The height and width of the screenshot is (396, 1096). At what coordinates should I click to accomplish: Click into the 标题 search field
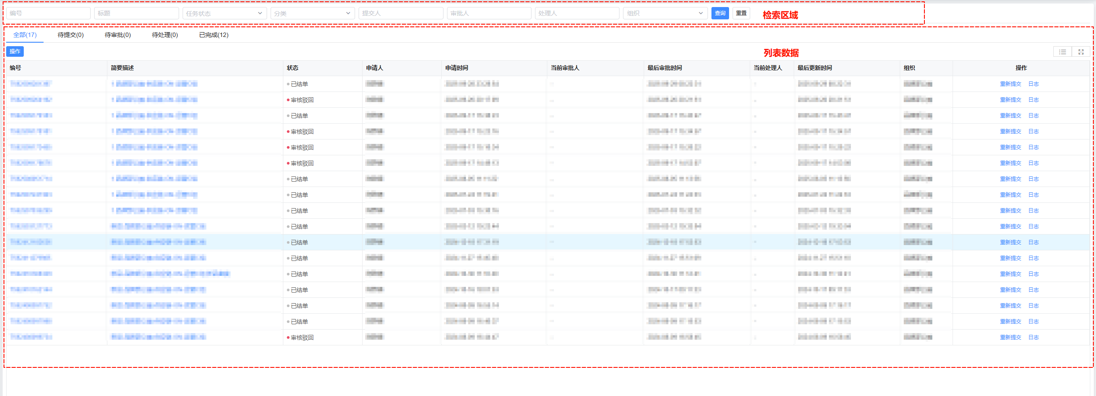point(136,13)
